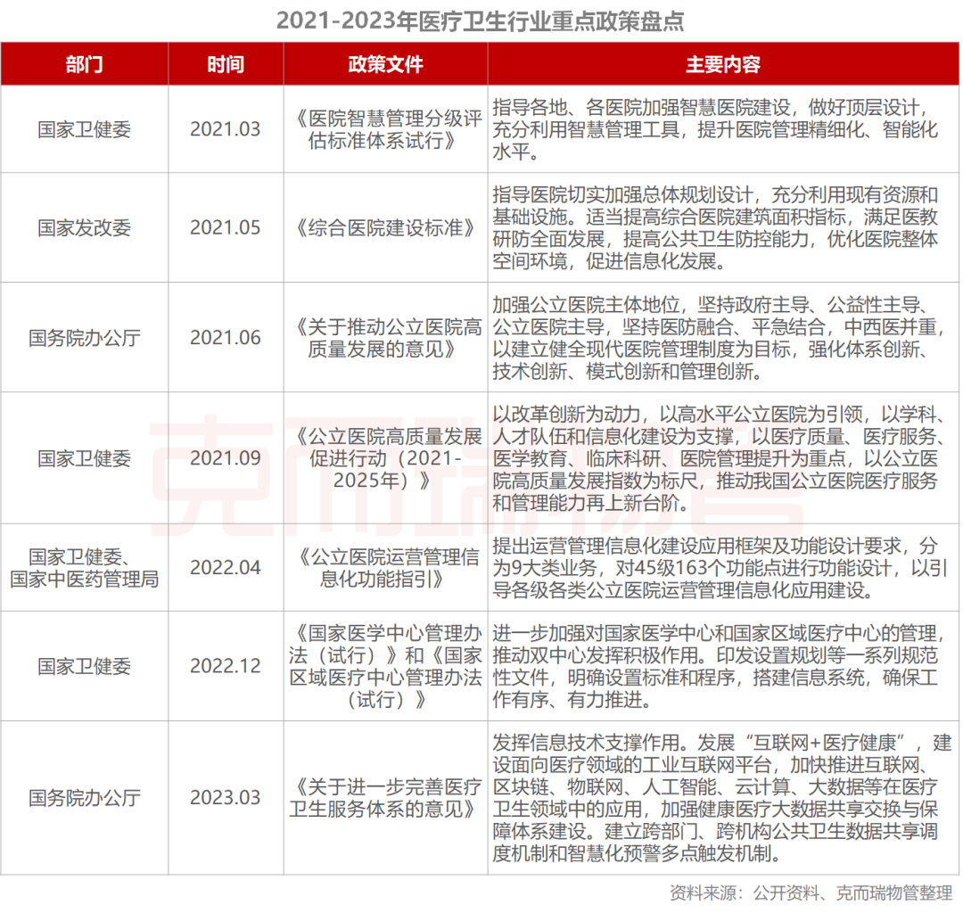The height and width of the screenshot is (913, 963).
Task: Click content starting '以改革创新为动力'
Action: tap(723, 458)
